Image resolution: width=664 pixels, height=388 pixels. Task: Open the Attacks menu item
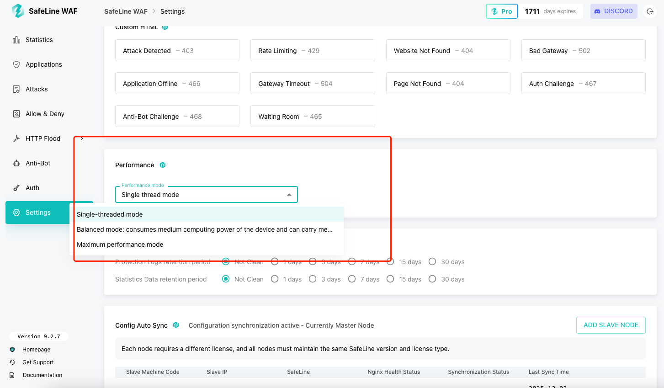click(37, 89)
